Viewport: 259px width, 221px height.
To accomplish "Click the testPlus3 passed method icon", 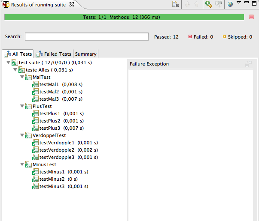I will 35,128.
